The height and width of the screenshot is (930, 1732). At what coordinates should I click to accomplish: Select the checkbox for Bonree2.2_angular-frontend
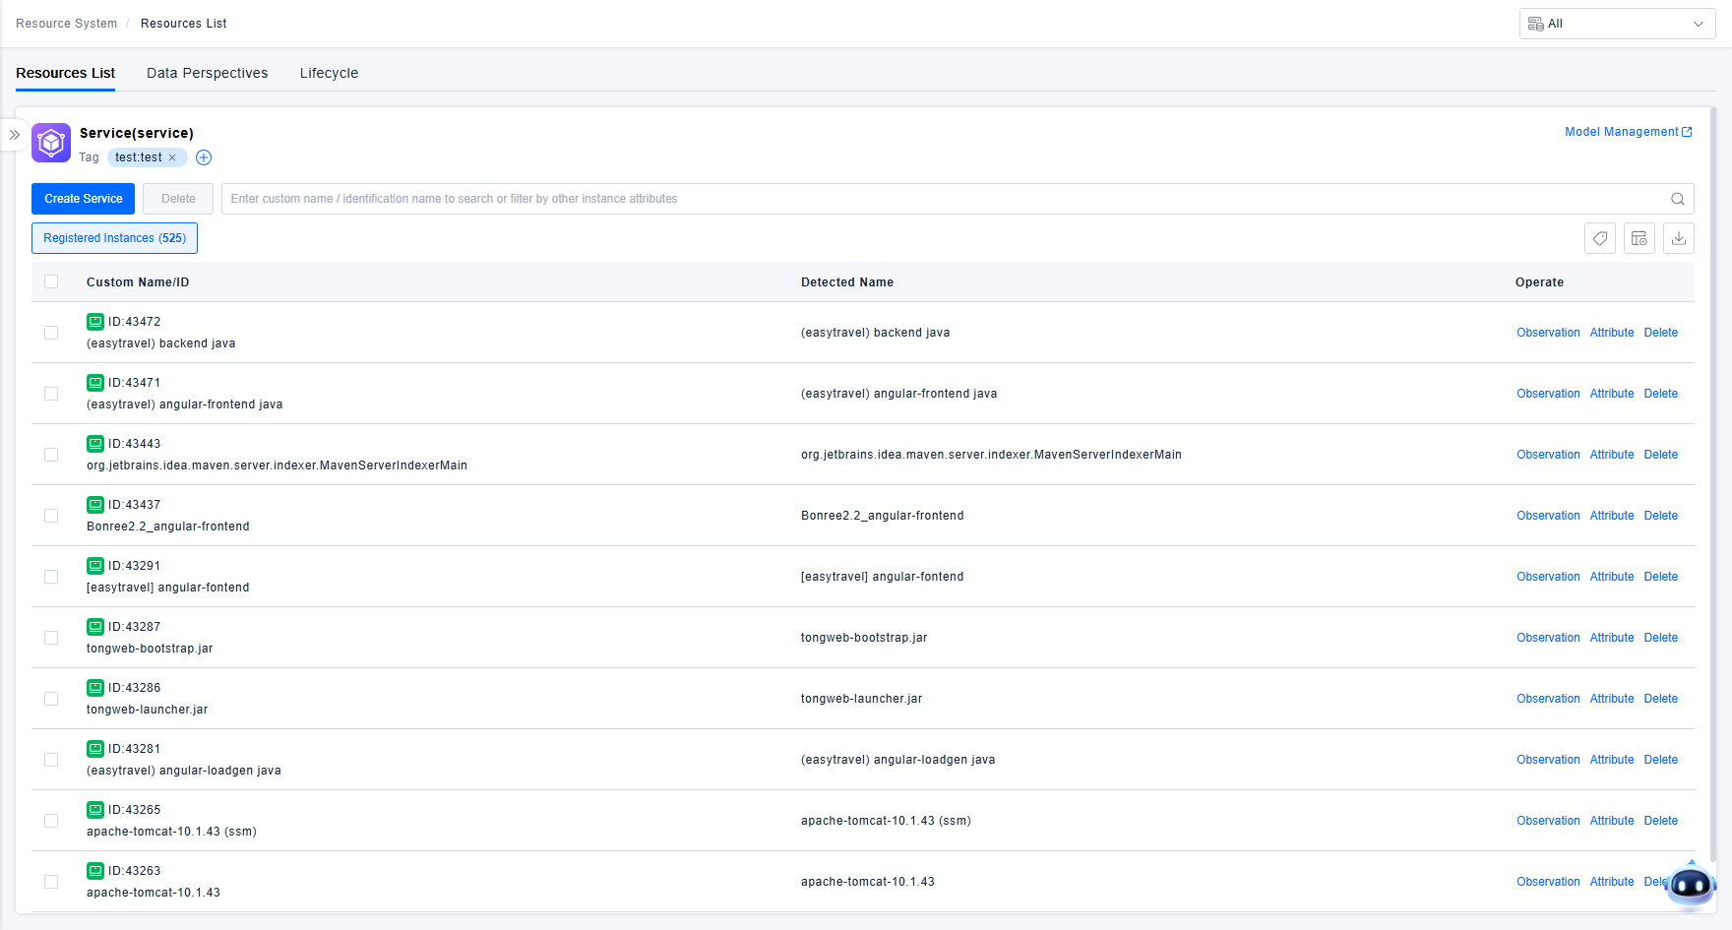point(51,516)
